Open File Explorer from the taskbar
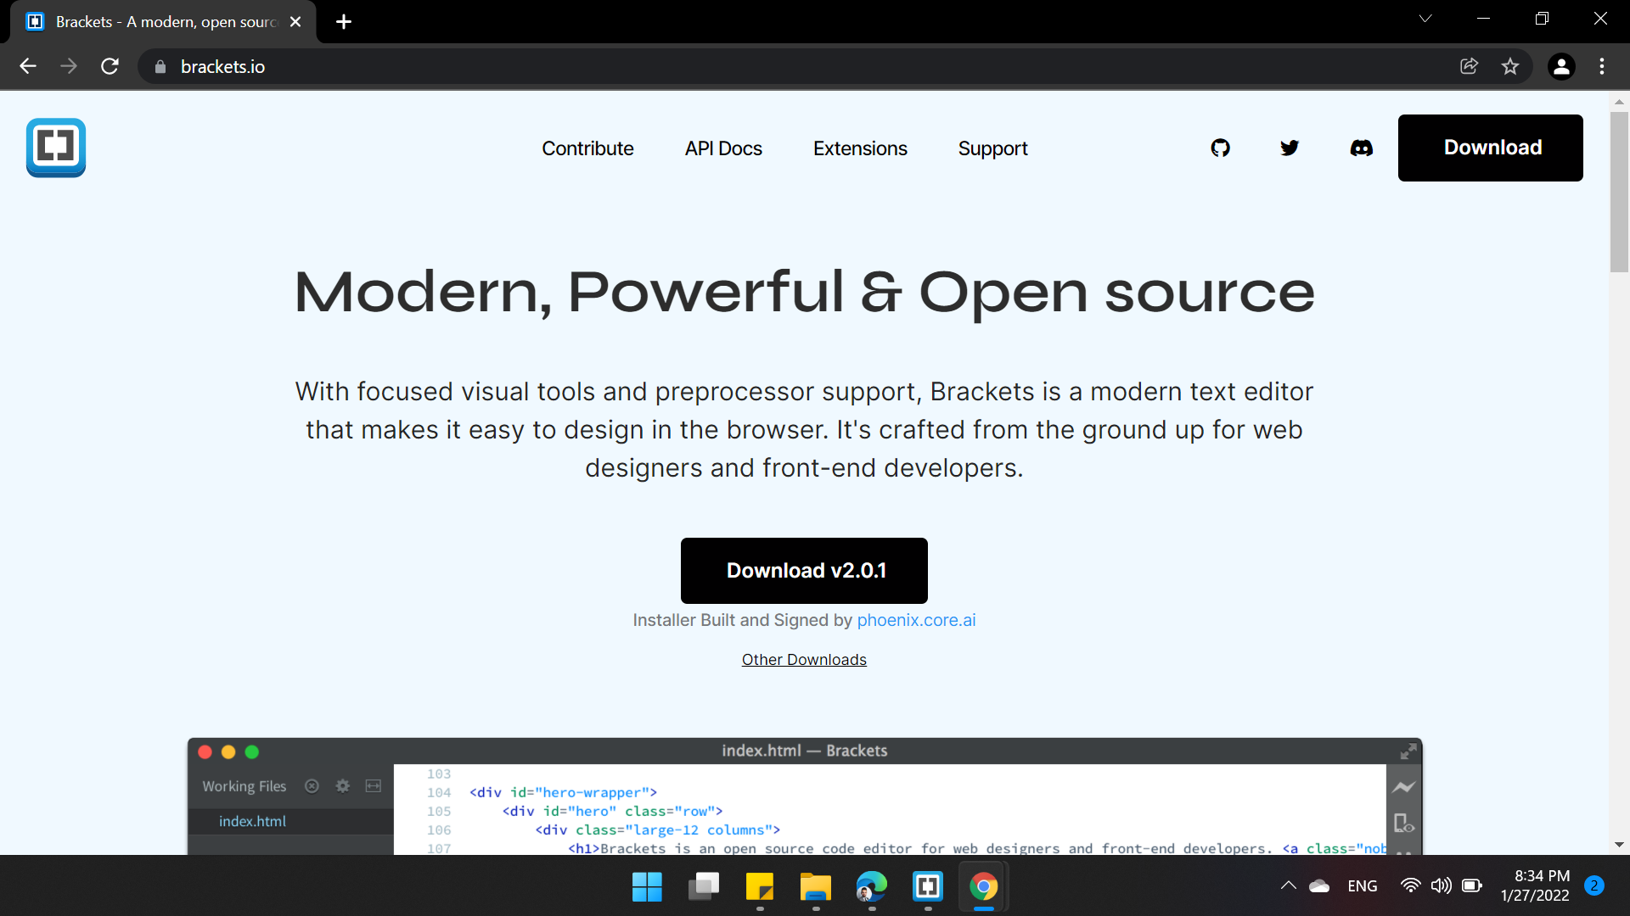 coord(816,887)
